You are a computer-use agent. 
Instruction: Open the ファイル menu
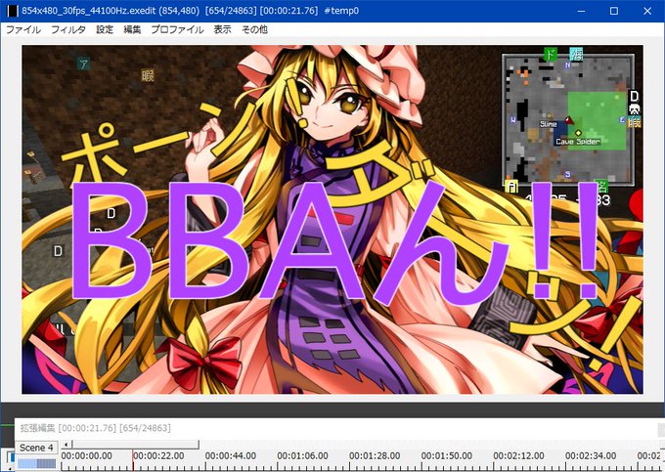tap(23, 29)
